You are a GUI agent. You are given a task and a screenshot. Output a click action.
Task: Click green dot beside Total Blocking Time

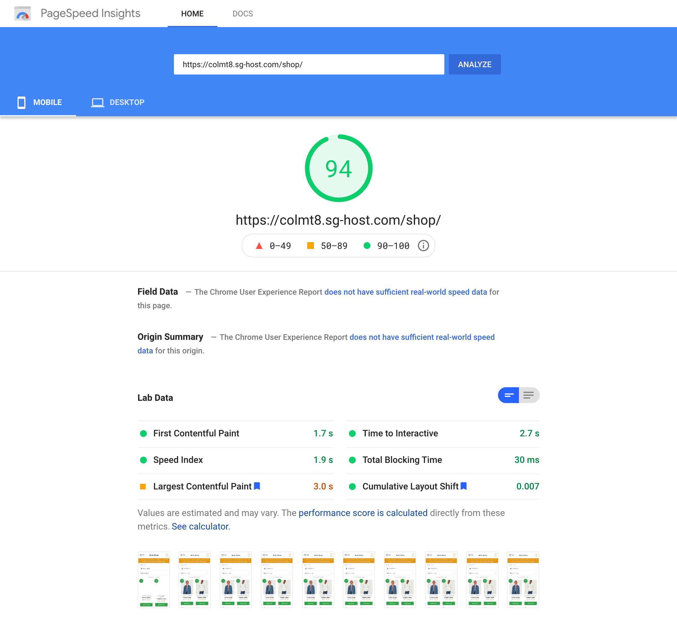point(352,460)
